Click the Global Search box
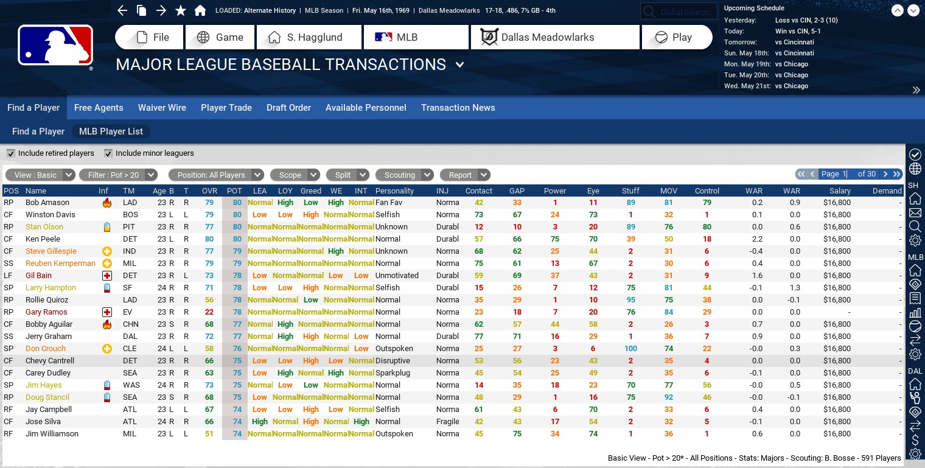 pos(678,12)
